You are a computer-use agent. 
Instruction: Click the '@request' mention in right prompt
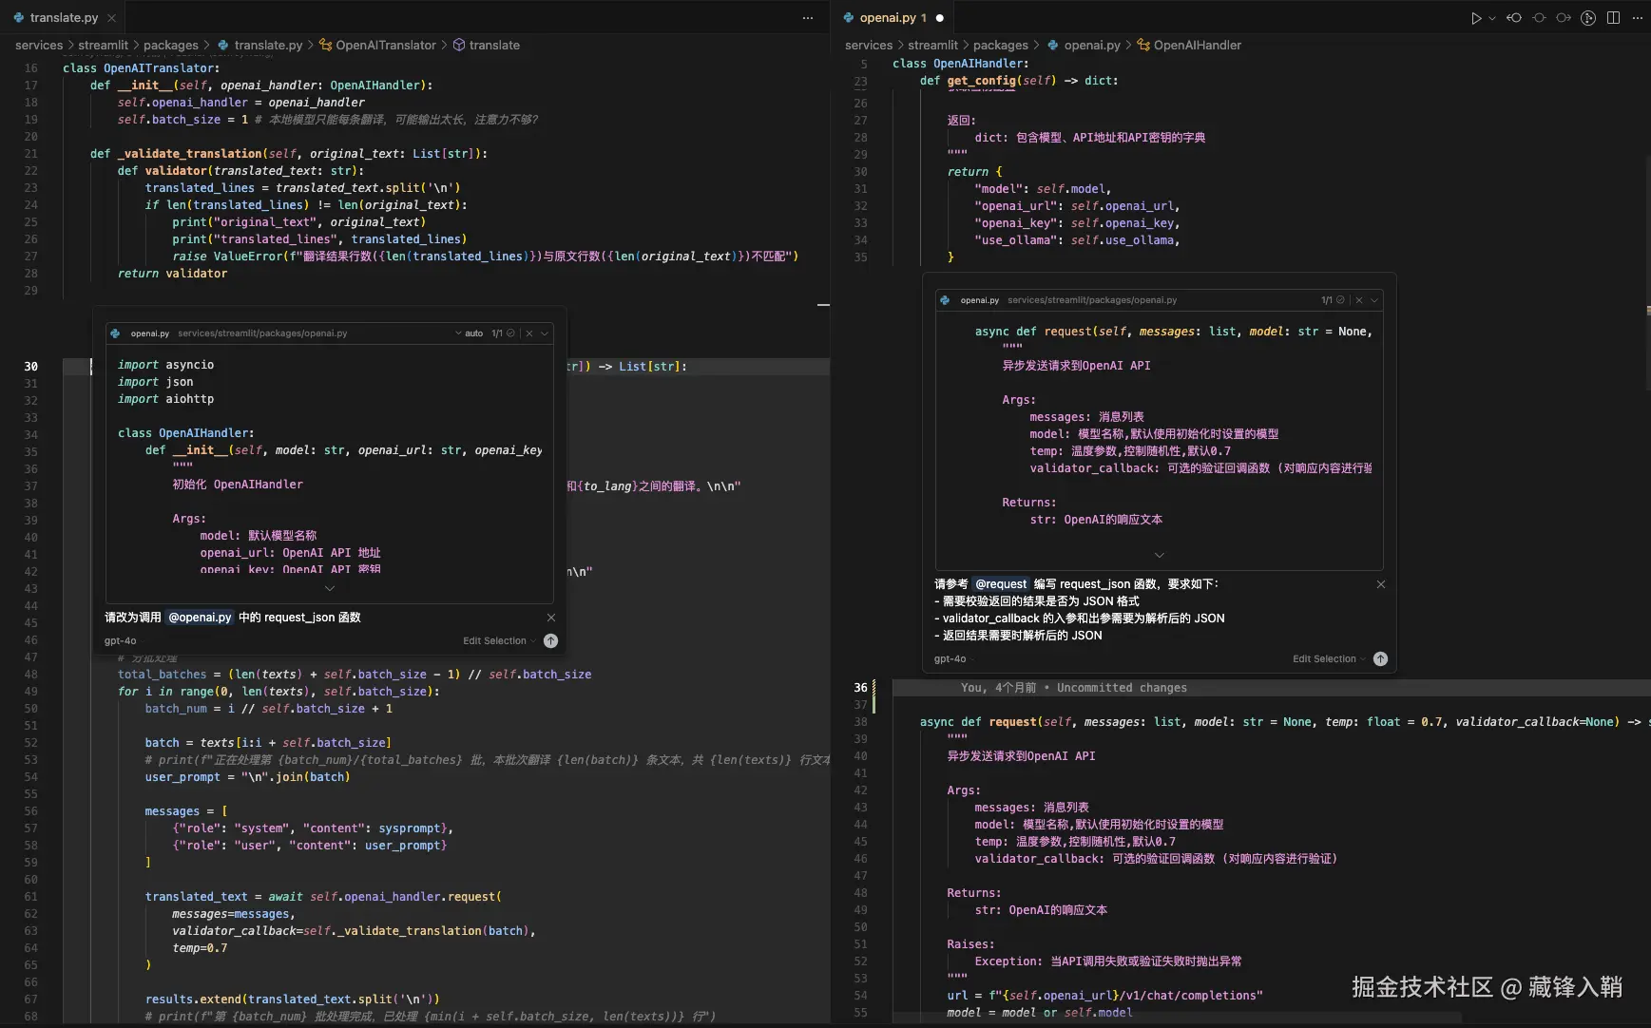(1001, 584)
